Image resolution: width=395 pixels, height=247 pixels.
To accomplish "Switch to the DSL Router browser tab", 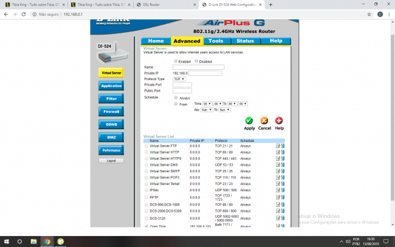I will (166, 4).
